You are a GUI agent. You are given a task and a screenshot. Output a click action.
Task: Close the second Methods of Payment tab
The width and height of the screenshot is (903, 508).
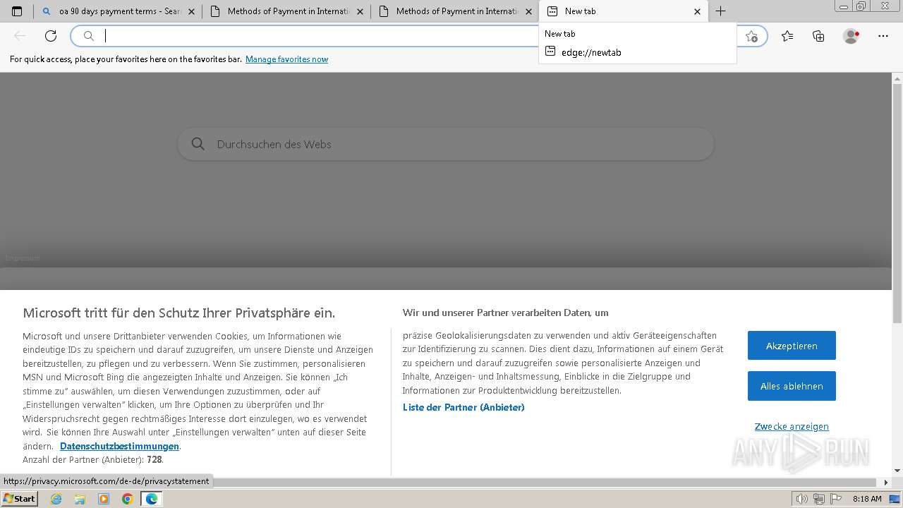[x=360, y=11]
